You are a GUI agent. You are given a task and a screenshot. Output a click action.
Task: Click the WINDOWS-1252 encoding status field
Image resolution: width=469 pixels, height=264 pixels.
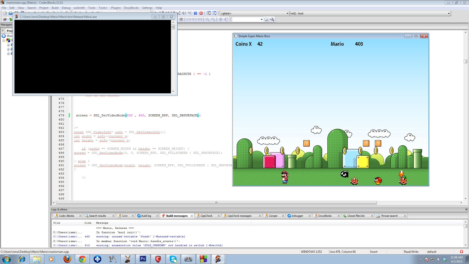click(311, 252)
